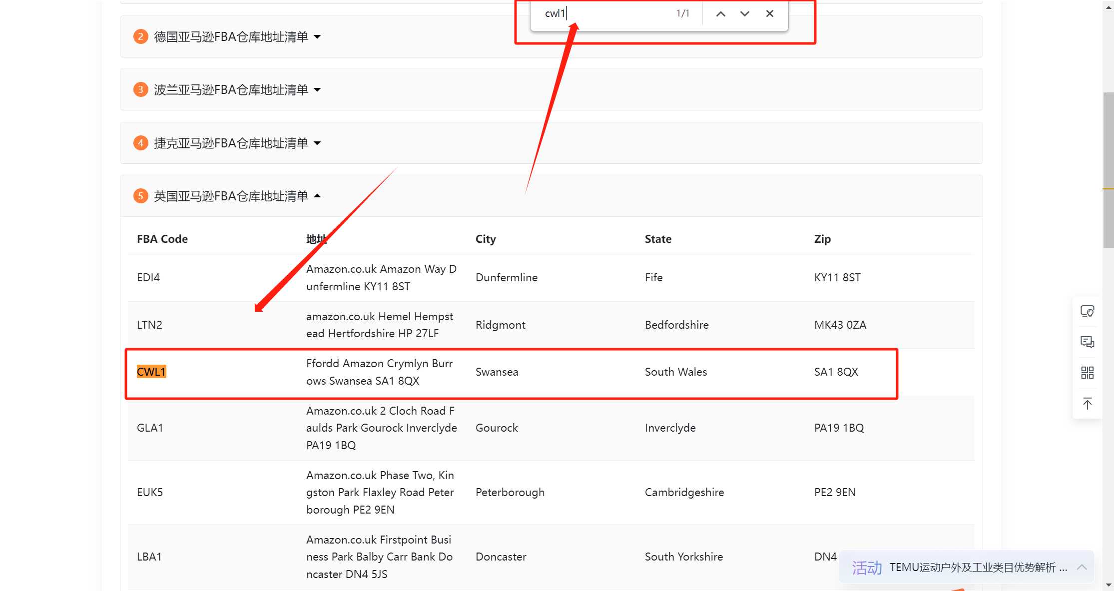
Task: Click the Bedfordshire state cell
Action: [x=677, y=325]
